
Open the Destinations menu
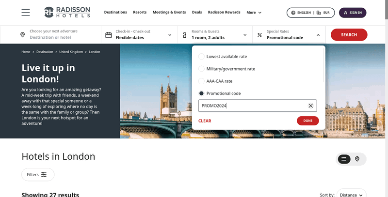tap(115, 12)
